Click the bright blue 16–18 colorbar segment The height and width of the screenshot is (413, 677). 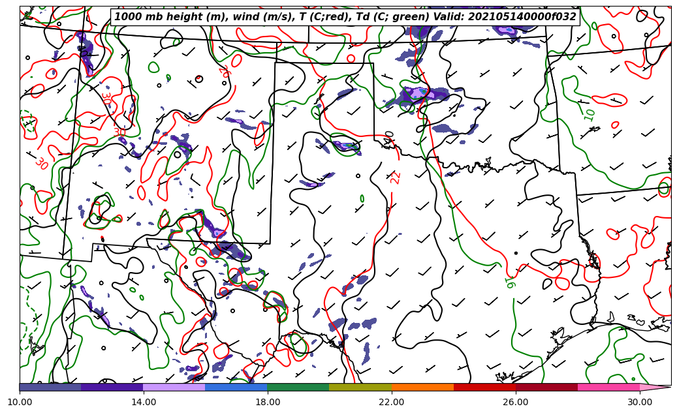pos(236,387)
